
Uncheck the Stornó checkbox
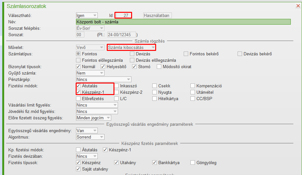(x=134, y=67)
